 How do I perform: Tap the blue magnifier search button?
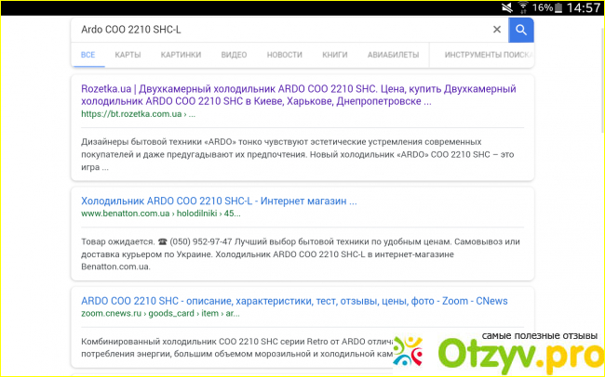pyautogui.click(x=521, y=30)
